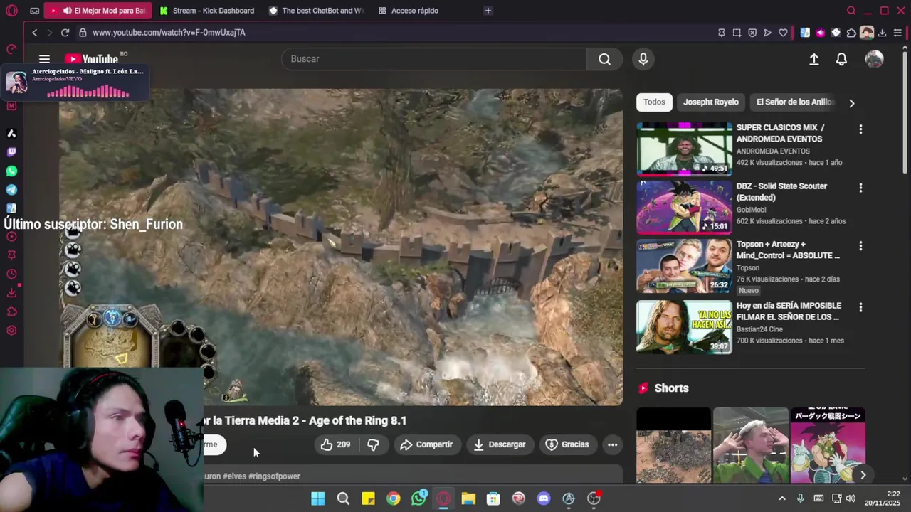Select El Señor de los Anillos chip
Viewport: 911px width, 512px height.
pyautogui.click(x=795, y=102)
